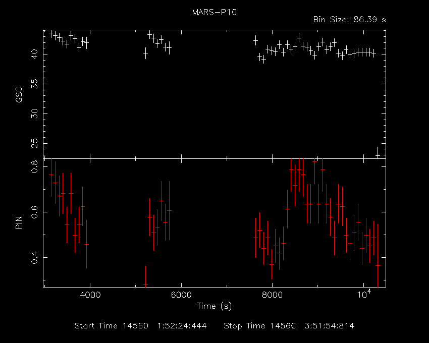Select Stop Time 14560 3:51:54:814 text
The height and width of the screenshot is (343, 429).
pos(289,326)
